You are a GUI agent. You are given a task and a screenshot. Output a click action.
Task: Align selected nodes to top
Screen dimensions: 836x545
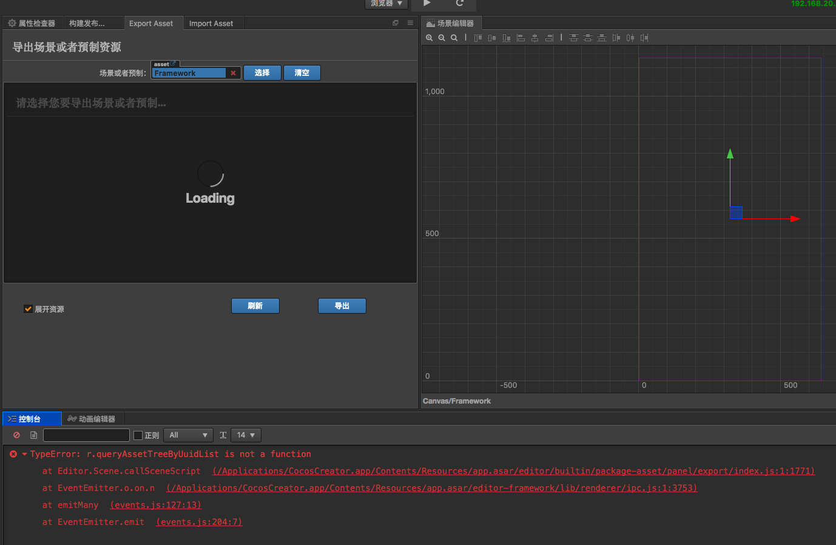tap(478, 38)
